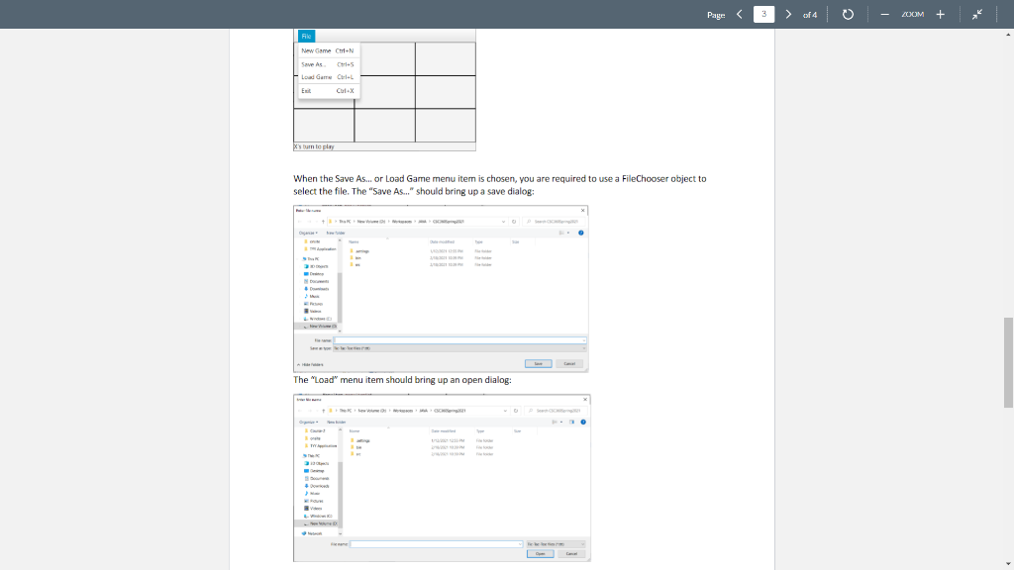Viewport: 1014px width, 570px height.
Task: Expand the Organize dropdown in the save dialog
Action: pyautogui.click(x=307, y=233)
